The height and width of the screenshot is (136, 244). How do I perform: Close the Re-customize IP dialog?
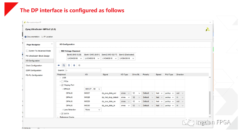[x=210, y=22]
